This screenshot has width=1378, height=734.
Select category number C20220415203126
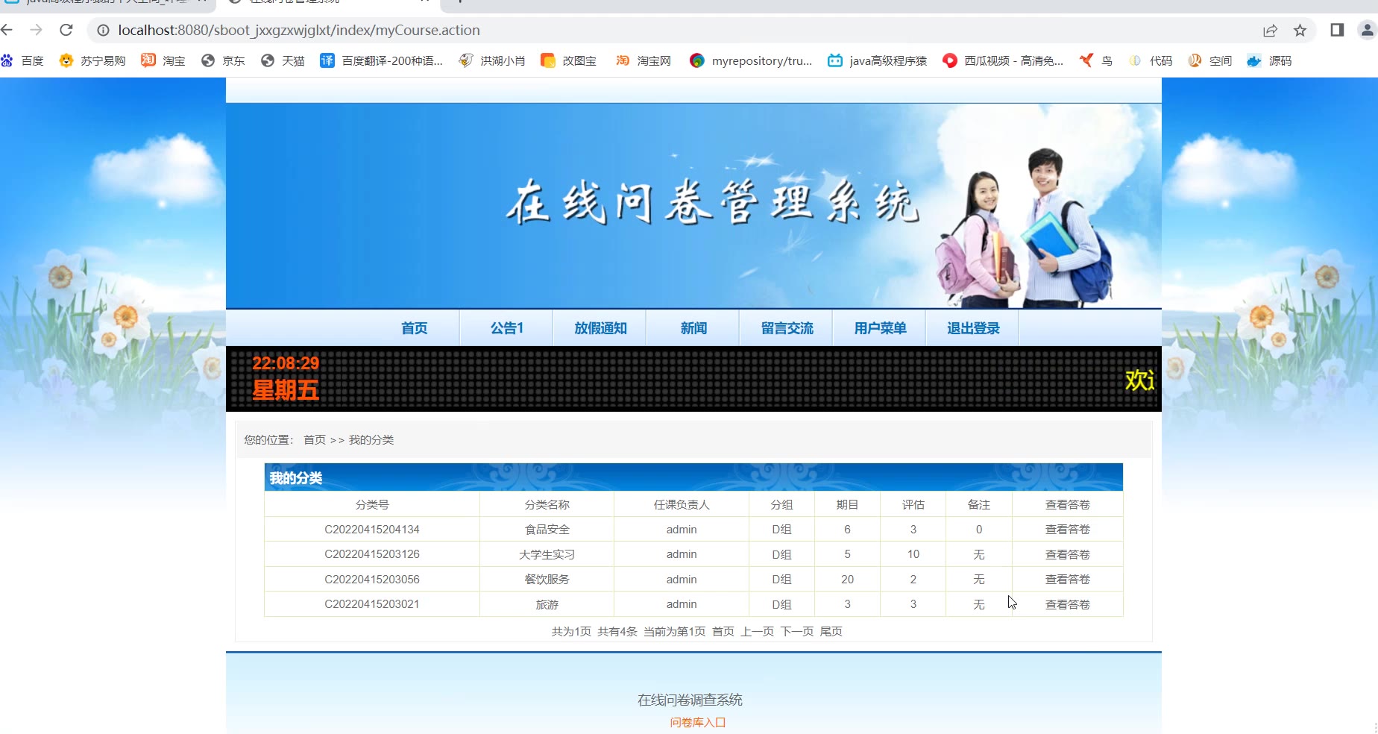point(372,554)
